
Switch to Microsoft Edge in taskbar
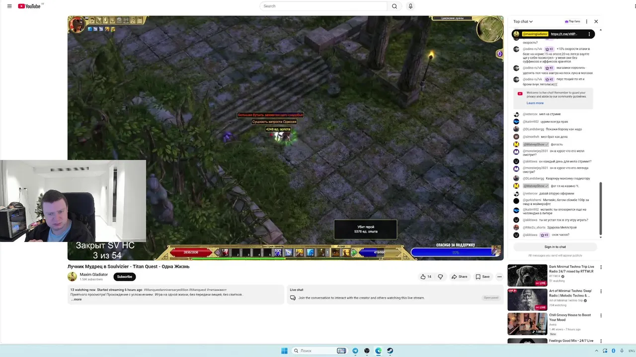[379, 351]
